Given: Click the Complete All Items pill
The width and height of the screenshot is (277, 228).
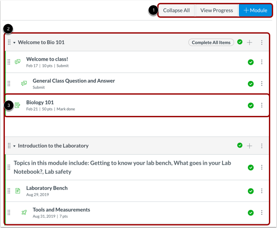Looking at the screenshot, I should tap(211, 42).
